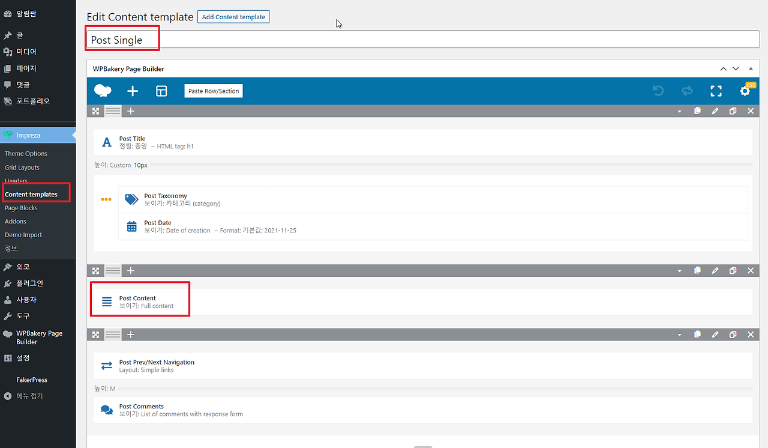Add a new element with the toolbar plus icon
Viewport: 768px width, 448px height.
coord(133,91)
